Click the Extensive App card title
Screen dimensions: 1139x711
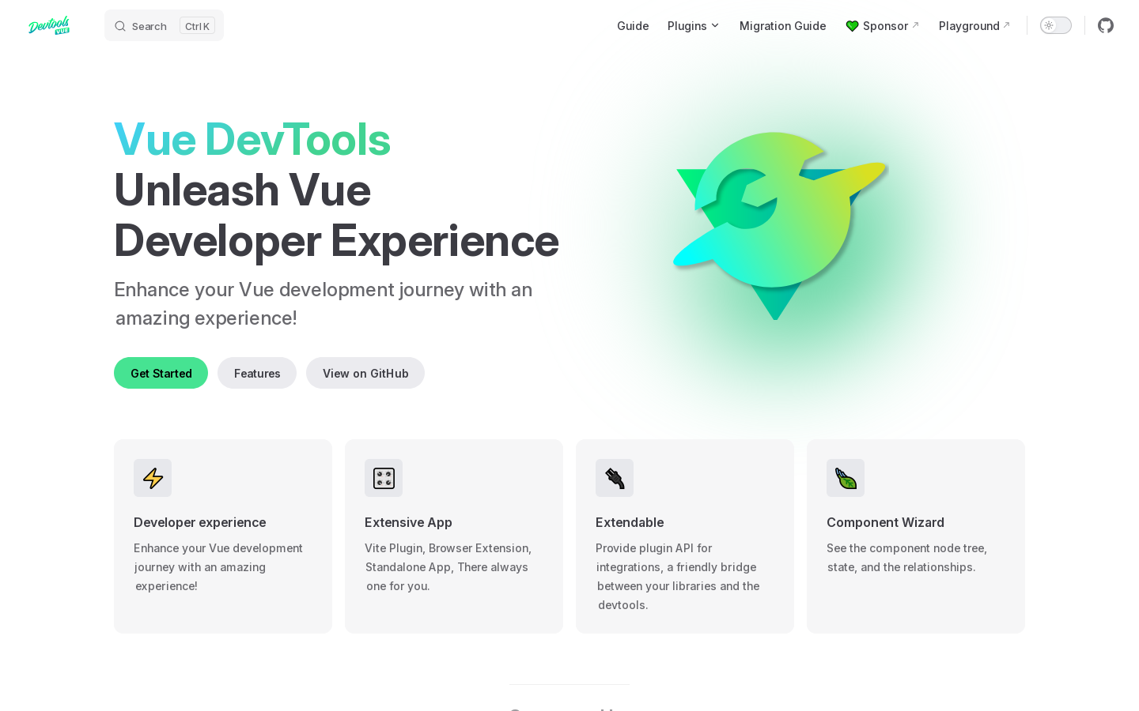pyautogui.click(x=408, y=522)
